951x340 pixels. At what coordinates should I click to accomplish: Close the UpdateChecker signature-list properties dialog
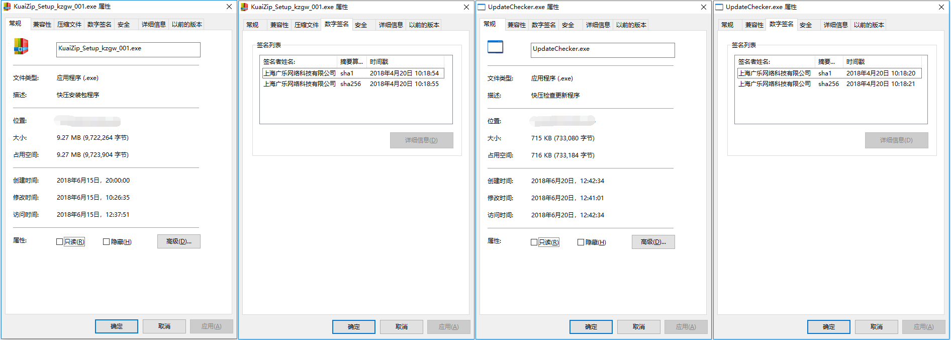tap(941, 7)
